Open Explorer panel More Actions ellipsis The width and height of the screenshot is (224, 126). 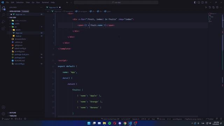pos(41,7)
